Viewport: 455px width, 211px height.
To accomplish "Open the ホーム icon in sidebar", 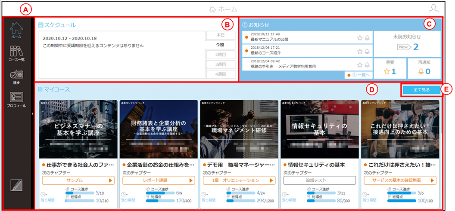I will [16, 31].
